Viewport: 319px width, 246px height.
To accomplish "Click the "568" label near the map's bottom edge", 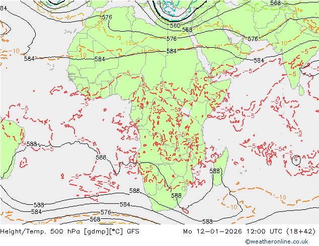I will [x=95, y=219].
